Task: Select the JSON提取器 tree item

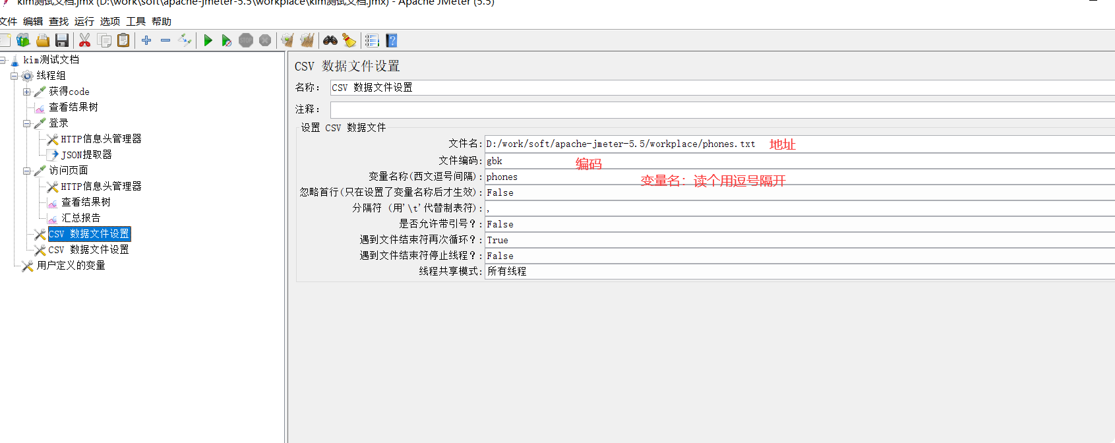Action: 86,154
